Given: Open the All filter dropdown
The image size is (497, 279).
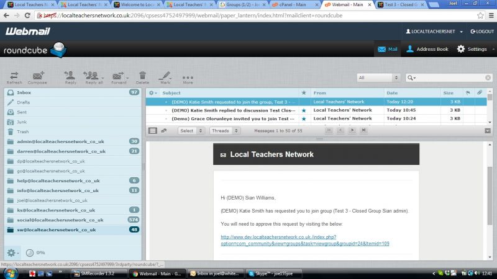Looking at the screenshot, I should point(378,77).
